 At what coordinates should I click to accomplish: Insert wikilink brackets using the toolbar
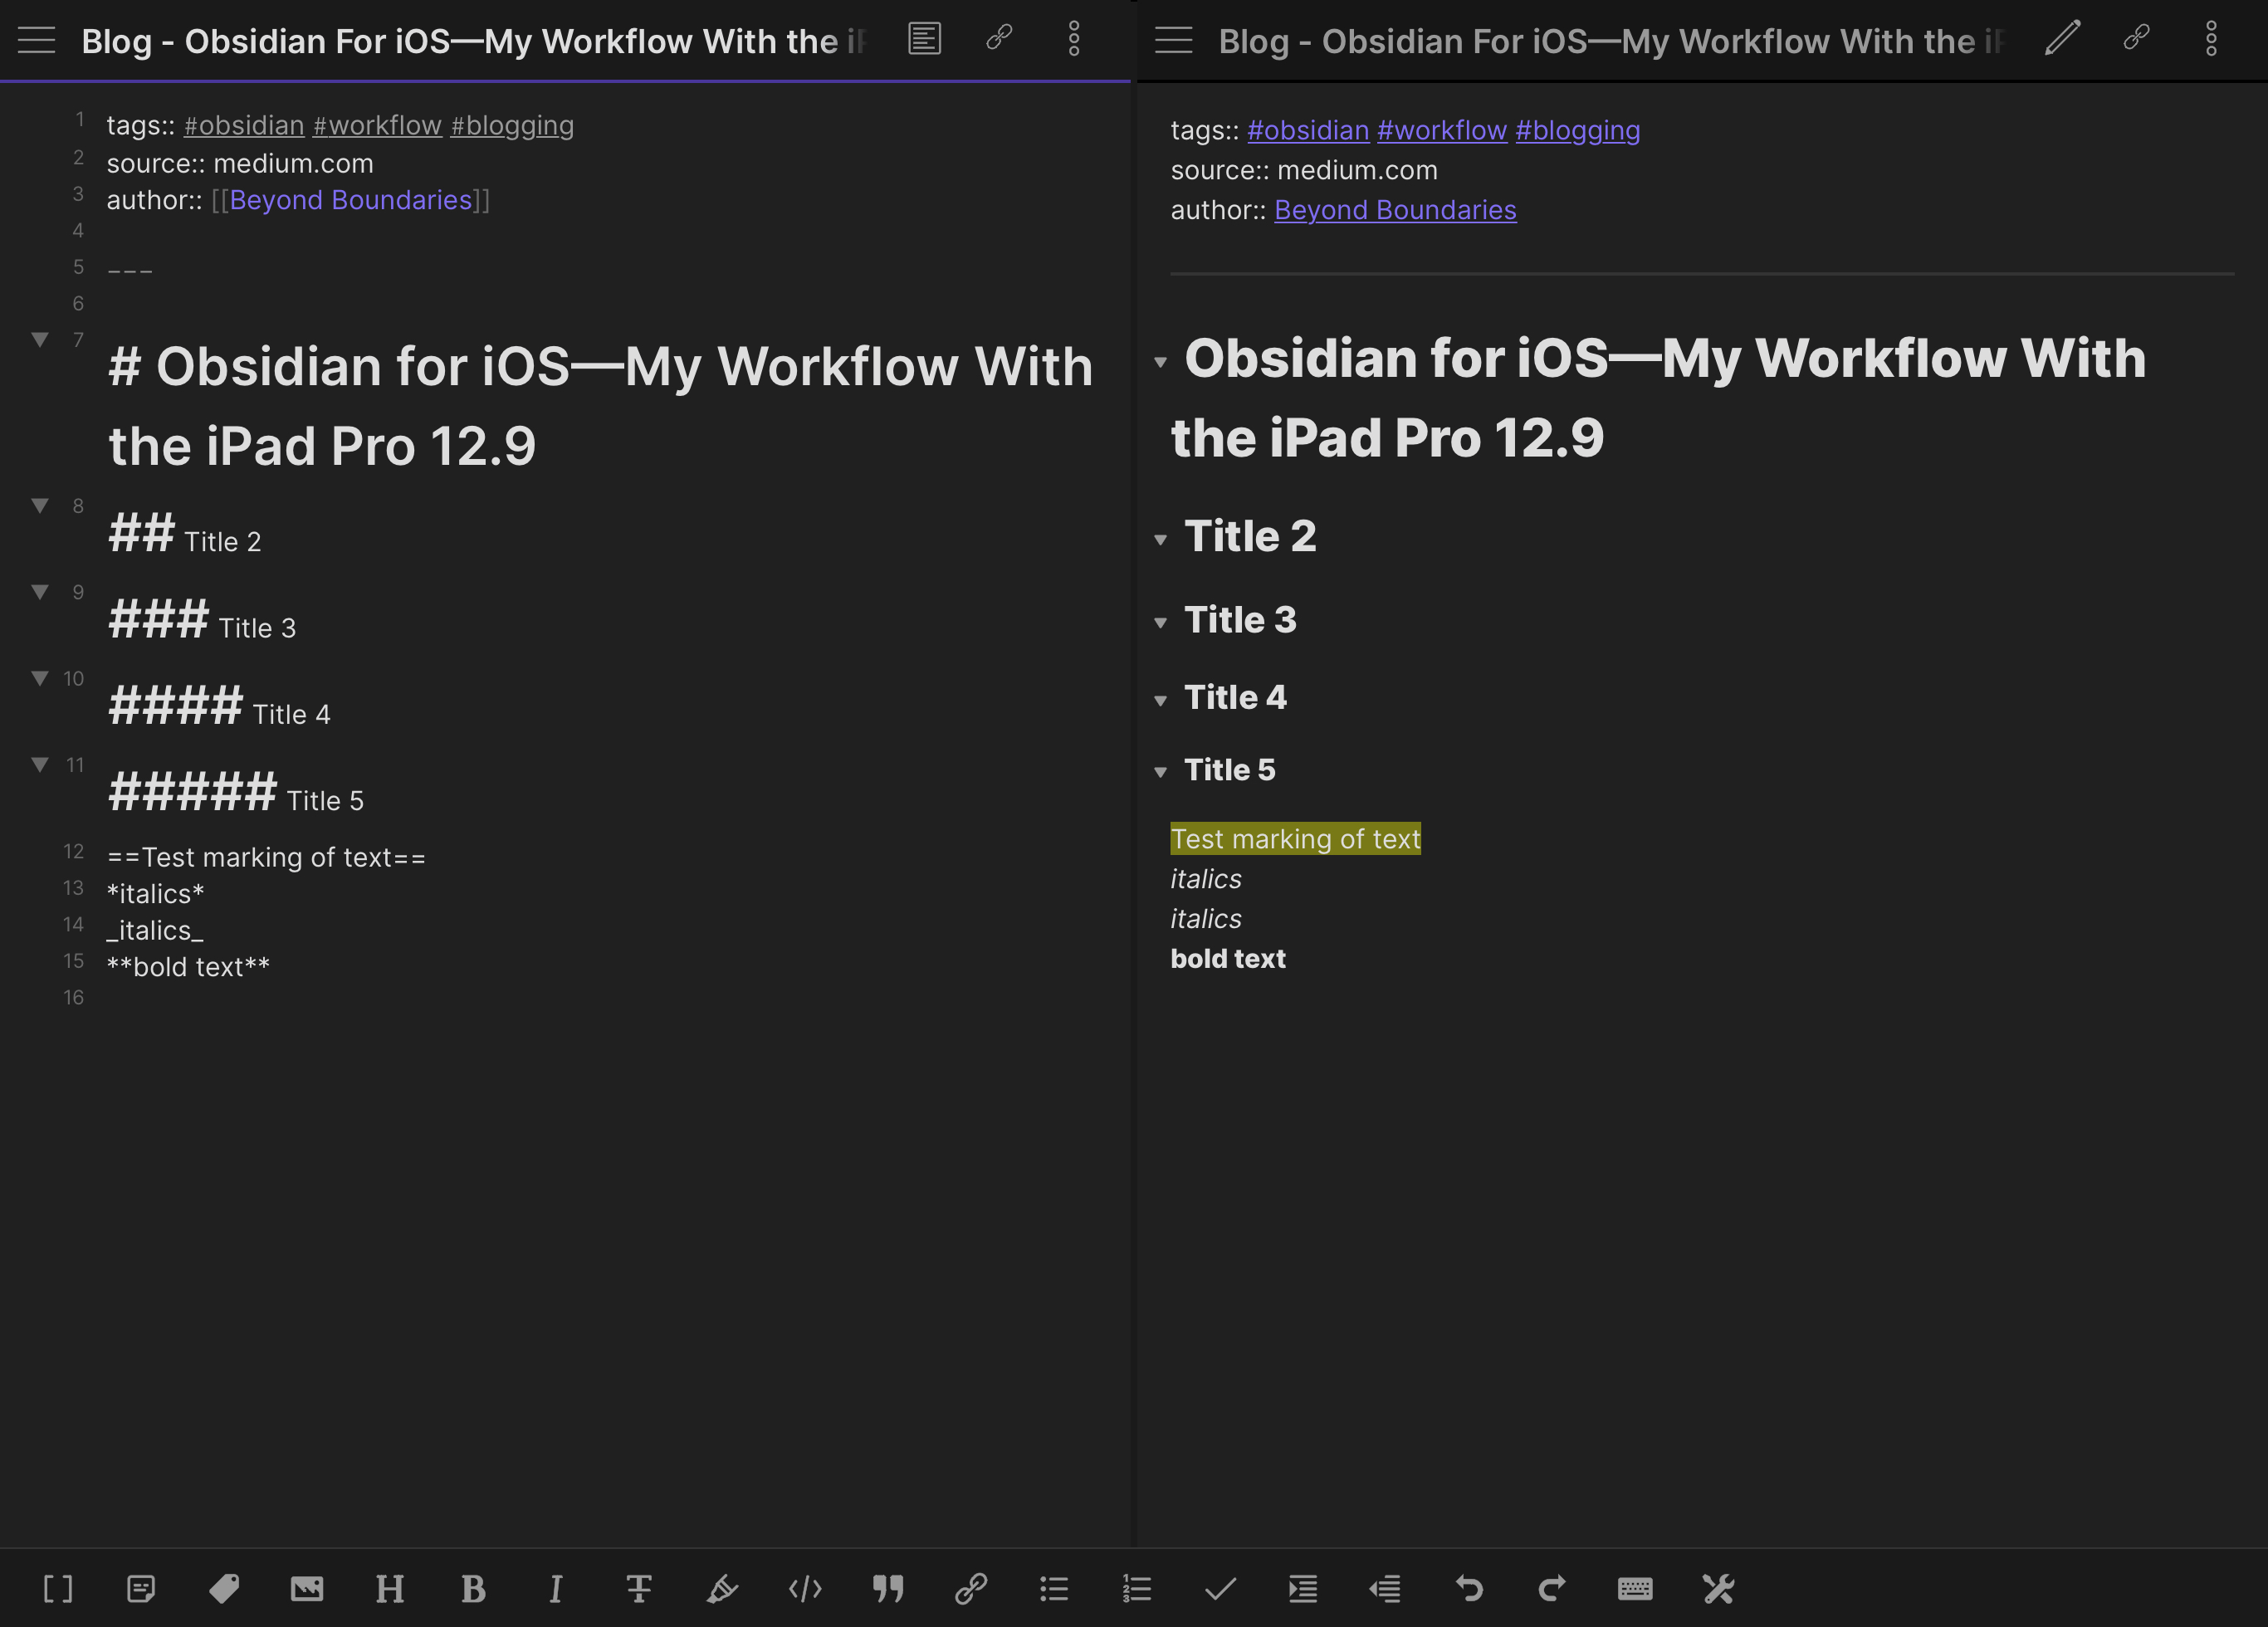click(58, 1589)
